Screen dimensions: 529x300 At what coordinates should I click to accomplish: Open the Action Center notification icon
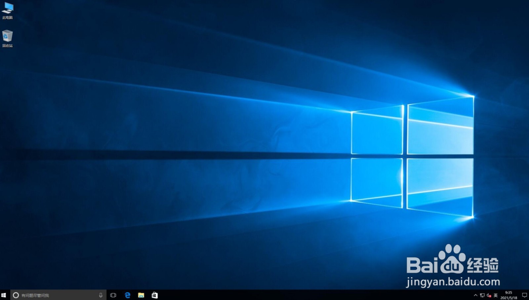(525, 295)
